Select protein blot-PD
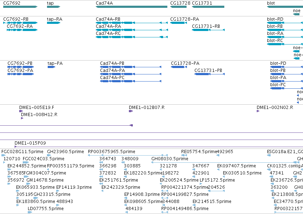 click(287, 67)
